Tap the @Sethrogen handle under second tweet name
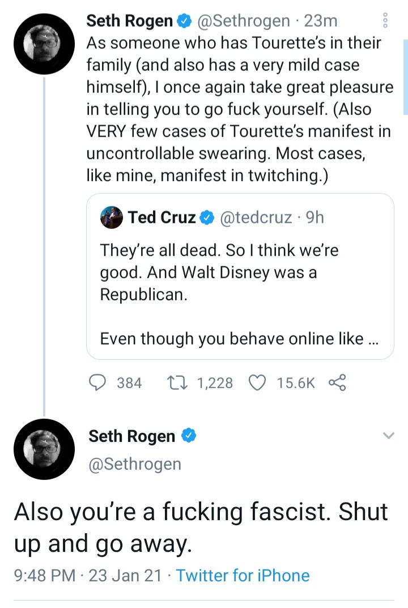 [135, 464]
